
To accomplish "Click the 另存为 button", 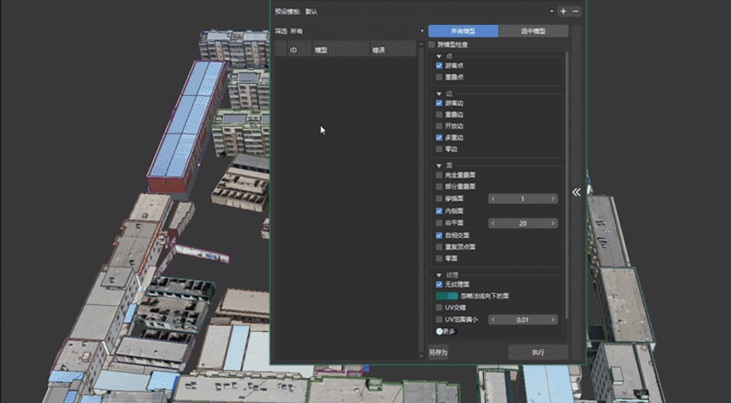I will coord(439,352).
